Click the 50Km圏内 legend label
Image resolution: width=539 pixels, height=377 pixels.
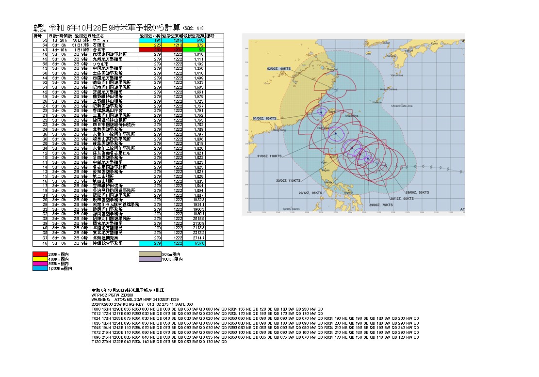coord(171,254)
